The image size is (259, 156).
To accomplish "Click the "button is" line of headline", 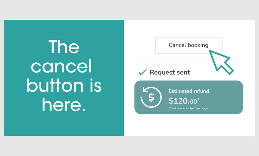I will (x=64, y=86).
